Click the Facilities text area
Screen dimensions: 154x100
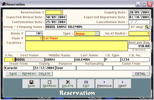point(76,46)
